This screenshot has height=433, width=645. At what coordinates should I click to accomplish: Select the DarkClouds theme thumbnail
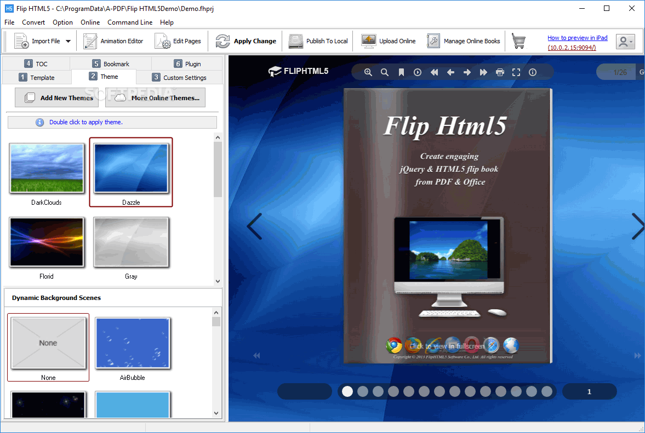(47, 168)
